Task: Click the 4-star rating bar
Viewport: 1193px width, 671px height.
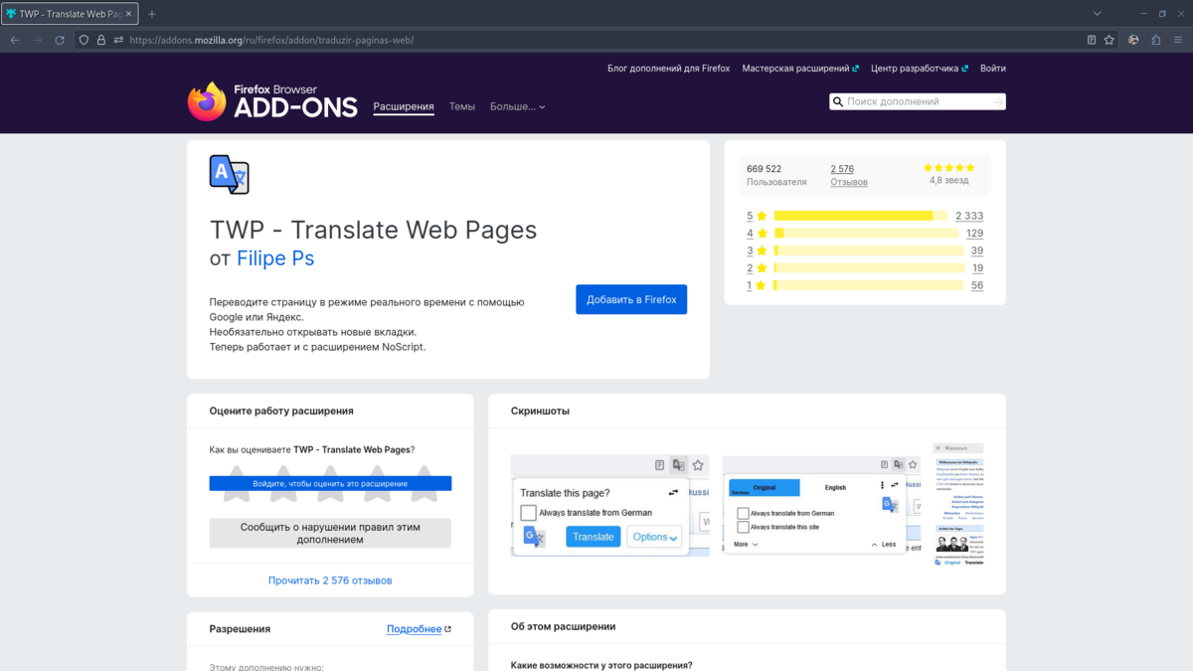Action: click(866, 233)
